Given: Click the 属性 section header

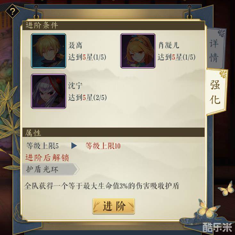Looking at the screenshot, I should (x=113, y=132).
